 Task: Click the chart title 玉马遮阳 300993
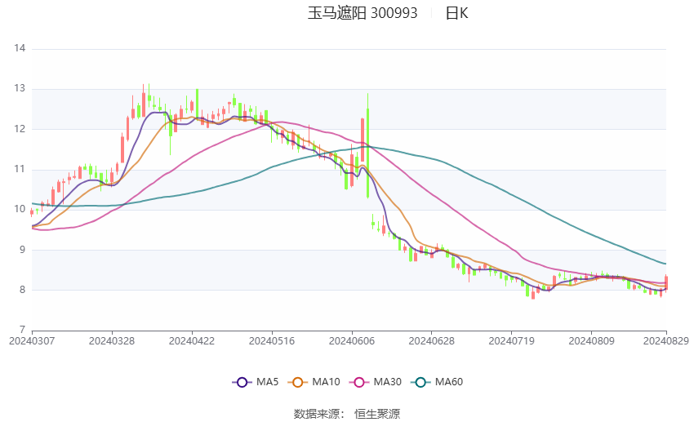point(363,13)
